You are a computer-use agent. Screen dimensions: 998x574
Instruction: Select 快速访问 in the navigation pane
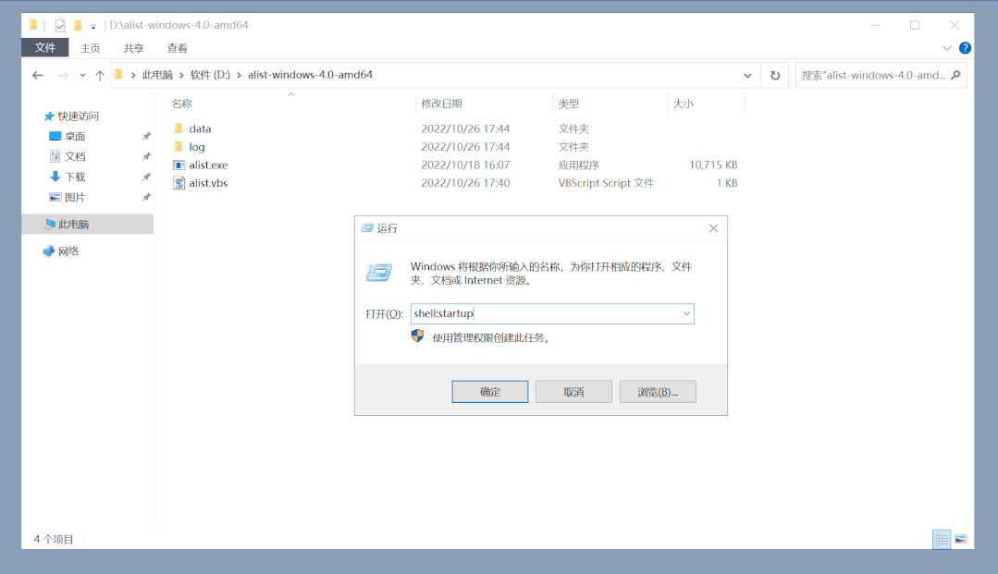(x=79, y=116)
